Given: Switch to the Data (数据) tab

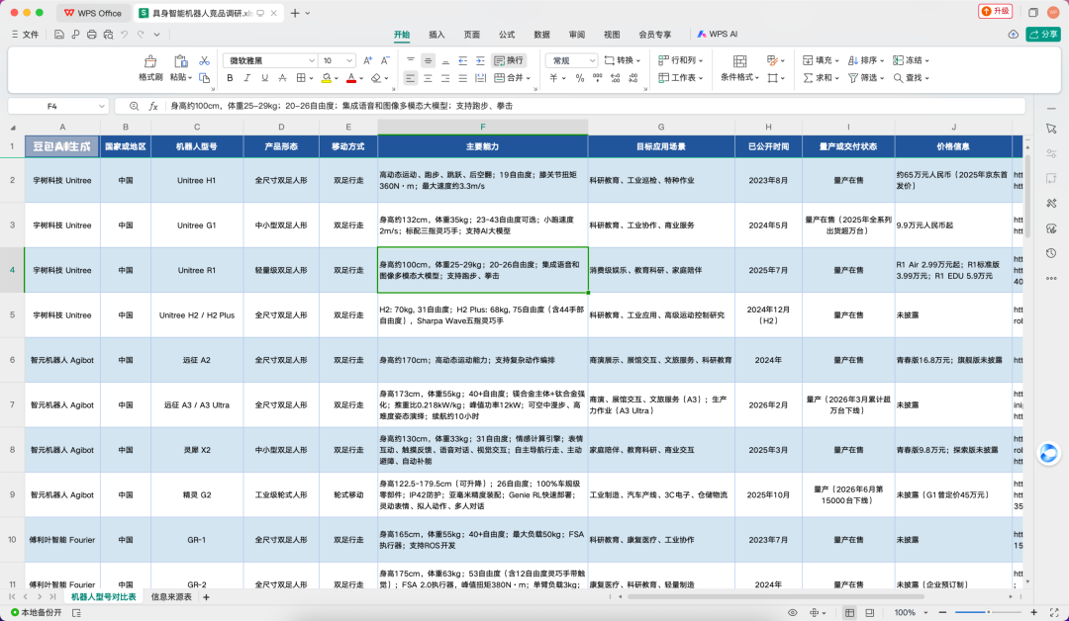Looking at the screenshot, I should tap(542, 35).
